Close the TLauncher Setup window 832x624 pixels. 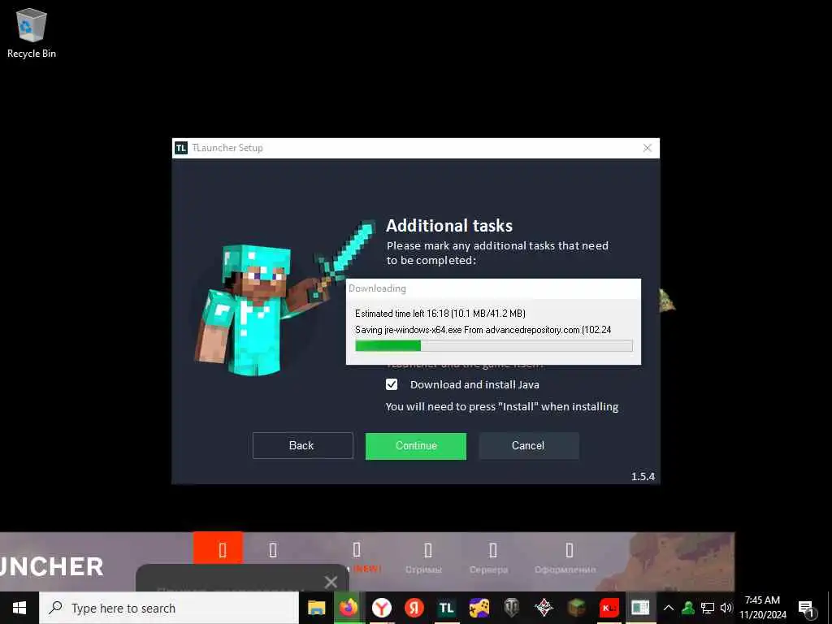[x=647, y=148]
